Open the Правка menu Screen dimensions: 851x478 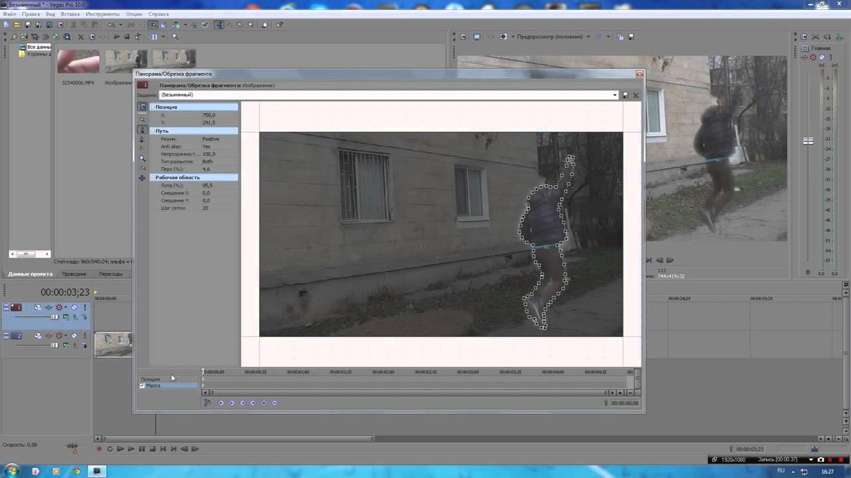click(31, 14)
